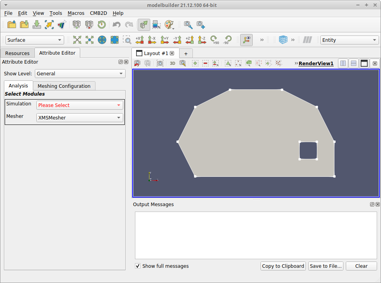
Task: Click Save to File button
Action: tap(325, 266)
